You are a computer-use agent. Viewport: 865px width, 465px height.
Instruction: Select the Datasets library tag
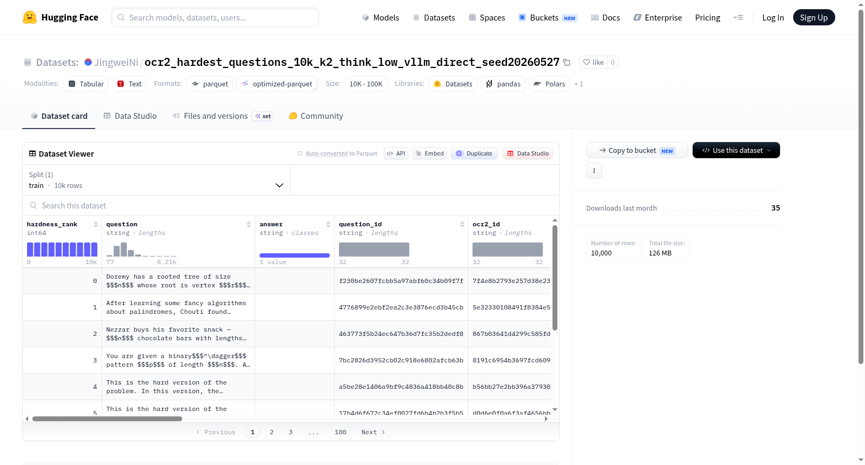[x=453, y=84]
